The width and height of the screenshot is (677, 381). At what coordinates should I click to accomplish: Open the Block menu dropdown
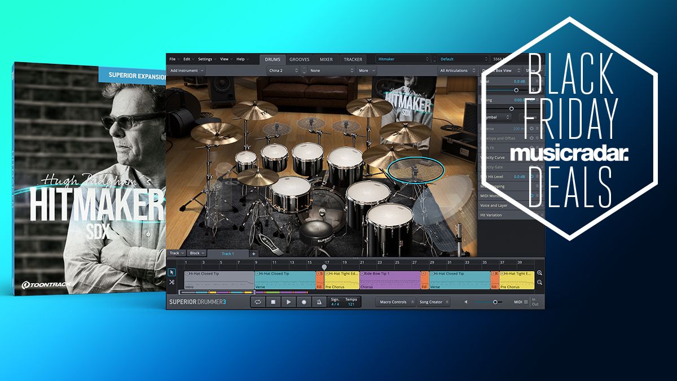(196, 253)
